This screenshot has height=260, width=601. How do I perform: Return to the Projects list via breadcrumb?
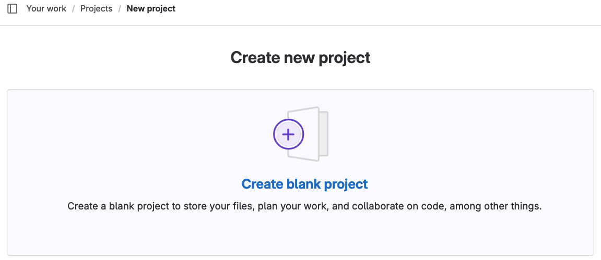(96, 8)
